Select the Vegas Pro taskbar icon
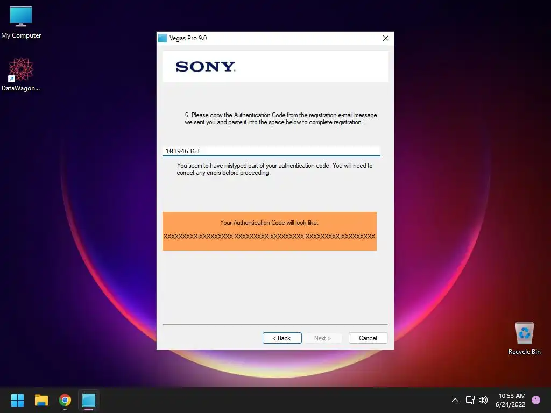Image resolution: width=551 pixels, height=413 pixels. click(89, 400)
